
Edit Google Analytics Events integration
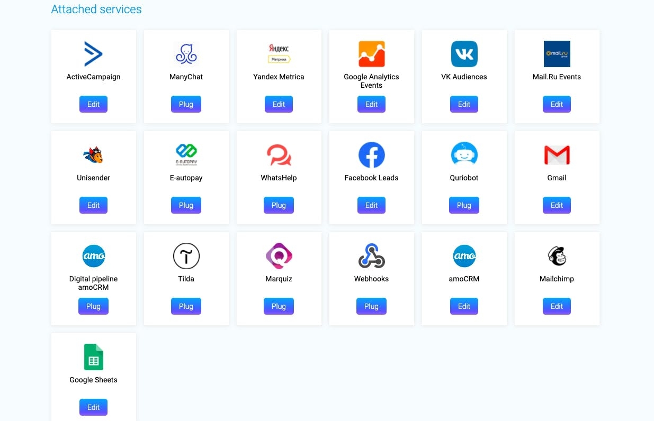coord(371,104)
